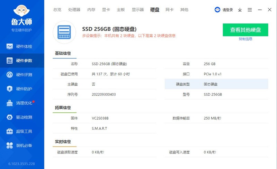Click 超级工具 label in sidebar
The image size is (277, 169).
[24, 131]
